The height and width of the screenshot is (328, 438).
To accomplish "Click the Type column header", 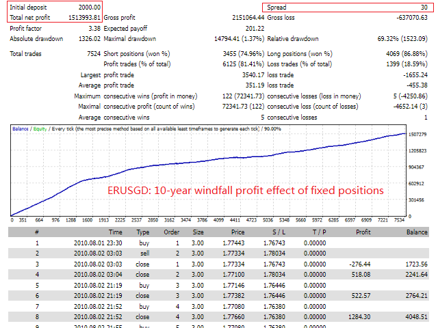I will click(142, 232).
